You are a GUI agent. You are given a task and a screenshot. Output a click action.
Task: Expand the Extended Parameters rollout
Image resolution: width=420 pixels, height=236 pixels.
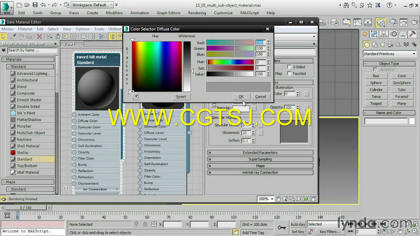tap(260, 153)
